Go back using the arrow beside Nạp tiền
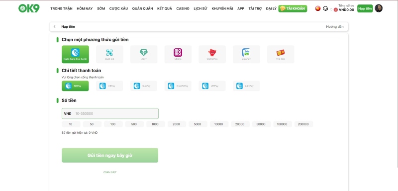Image resolution: width=398 pixels, height=191 pixels. coord(54,27)
